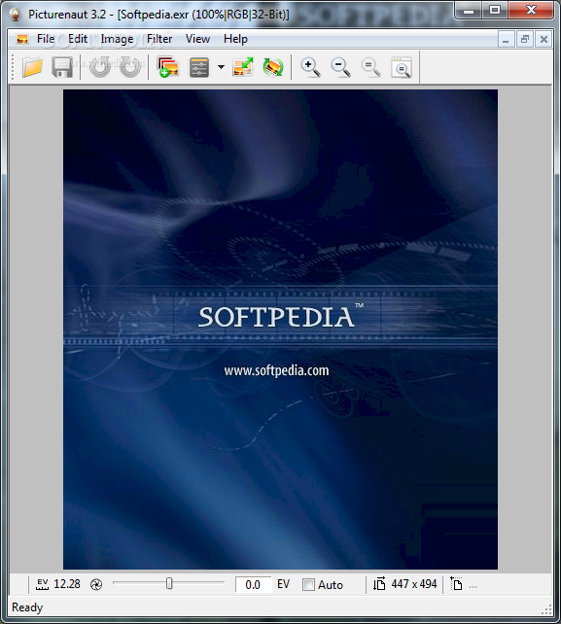Open the Filter menu

[159, 39]
